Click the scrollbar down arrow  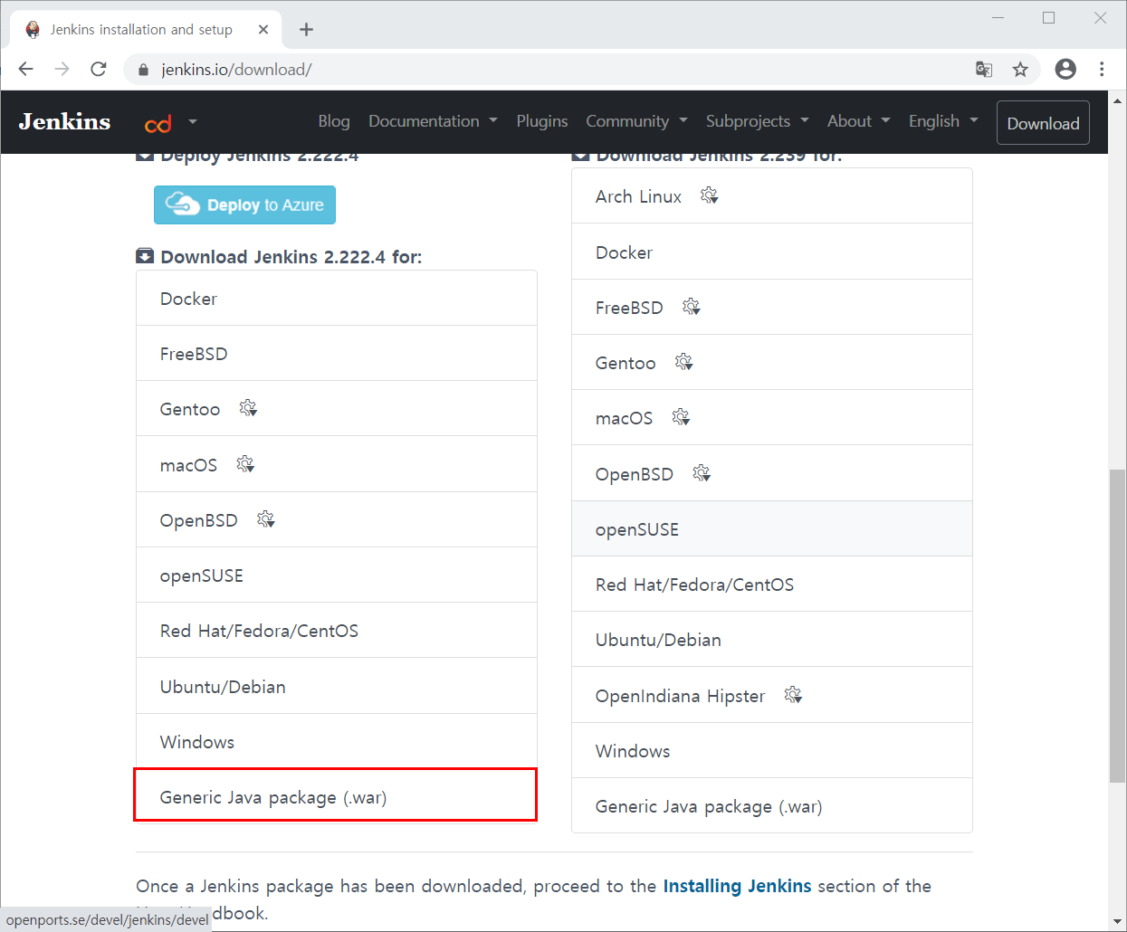pyautogui.click(x=1117, y=922)
